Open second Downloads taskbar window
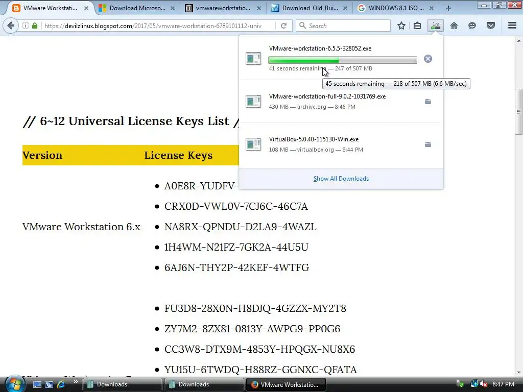The image size is (523, 392). (204, 384)
